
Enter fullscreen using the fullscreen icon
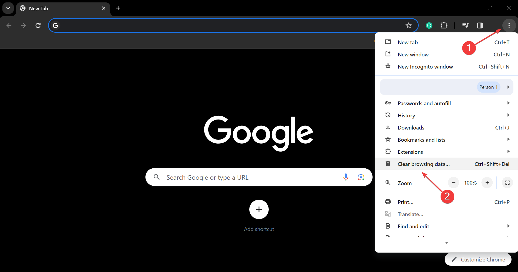(507, 183)
